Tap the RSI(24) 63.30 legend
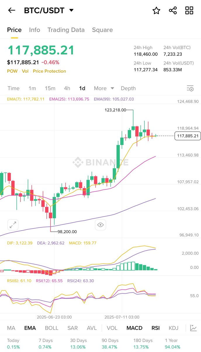201x352 pixels. pyautogui.click(x=81, y=281)
